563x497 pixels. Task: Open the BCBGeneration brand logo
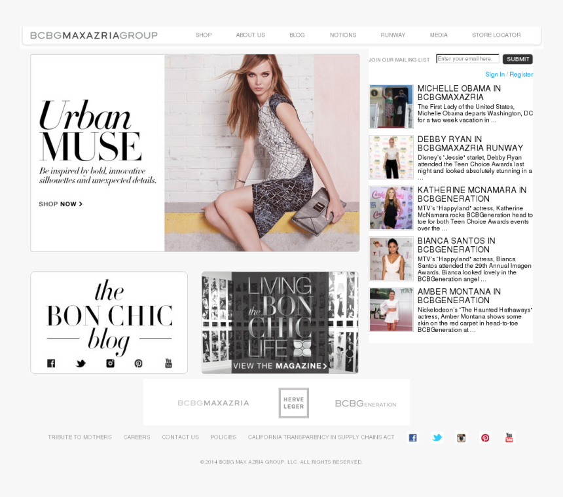pos(365,403)
